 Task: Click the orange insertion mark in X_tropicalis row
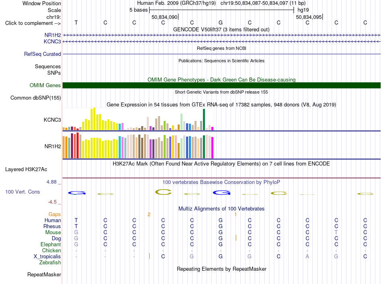click(149, 256)
